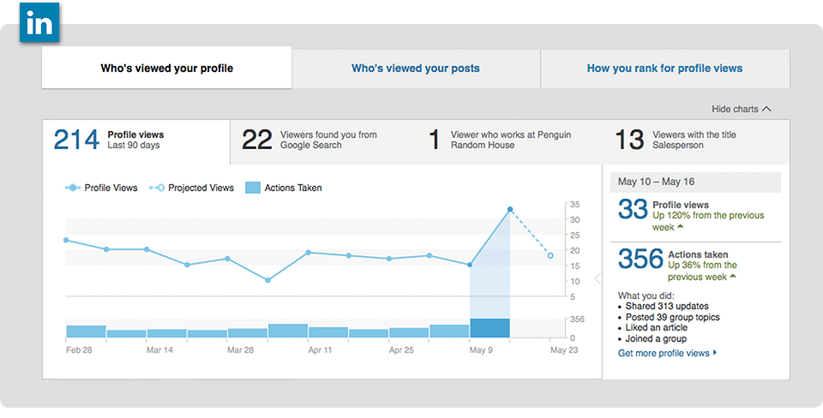This screenshot has height=418, width=823.
Task: Click the green up arrow beside profile views
Action: point(680,227)
